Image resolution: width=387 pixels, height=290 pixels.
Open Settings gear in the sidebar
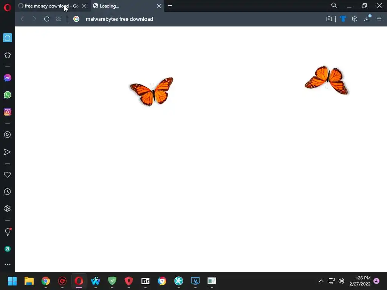[8, 209]
